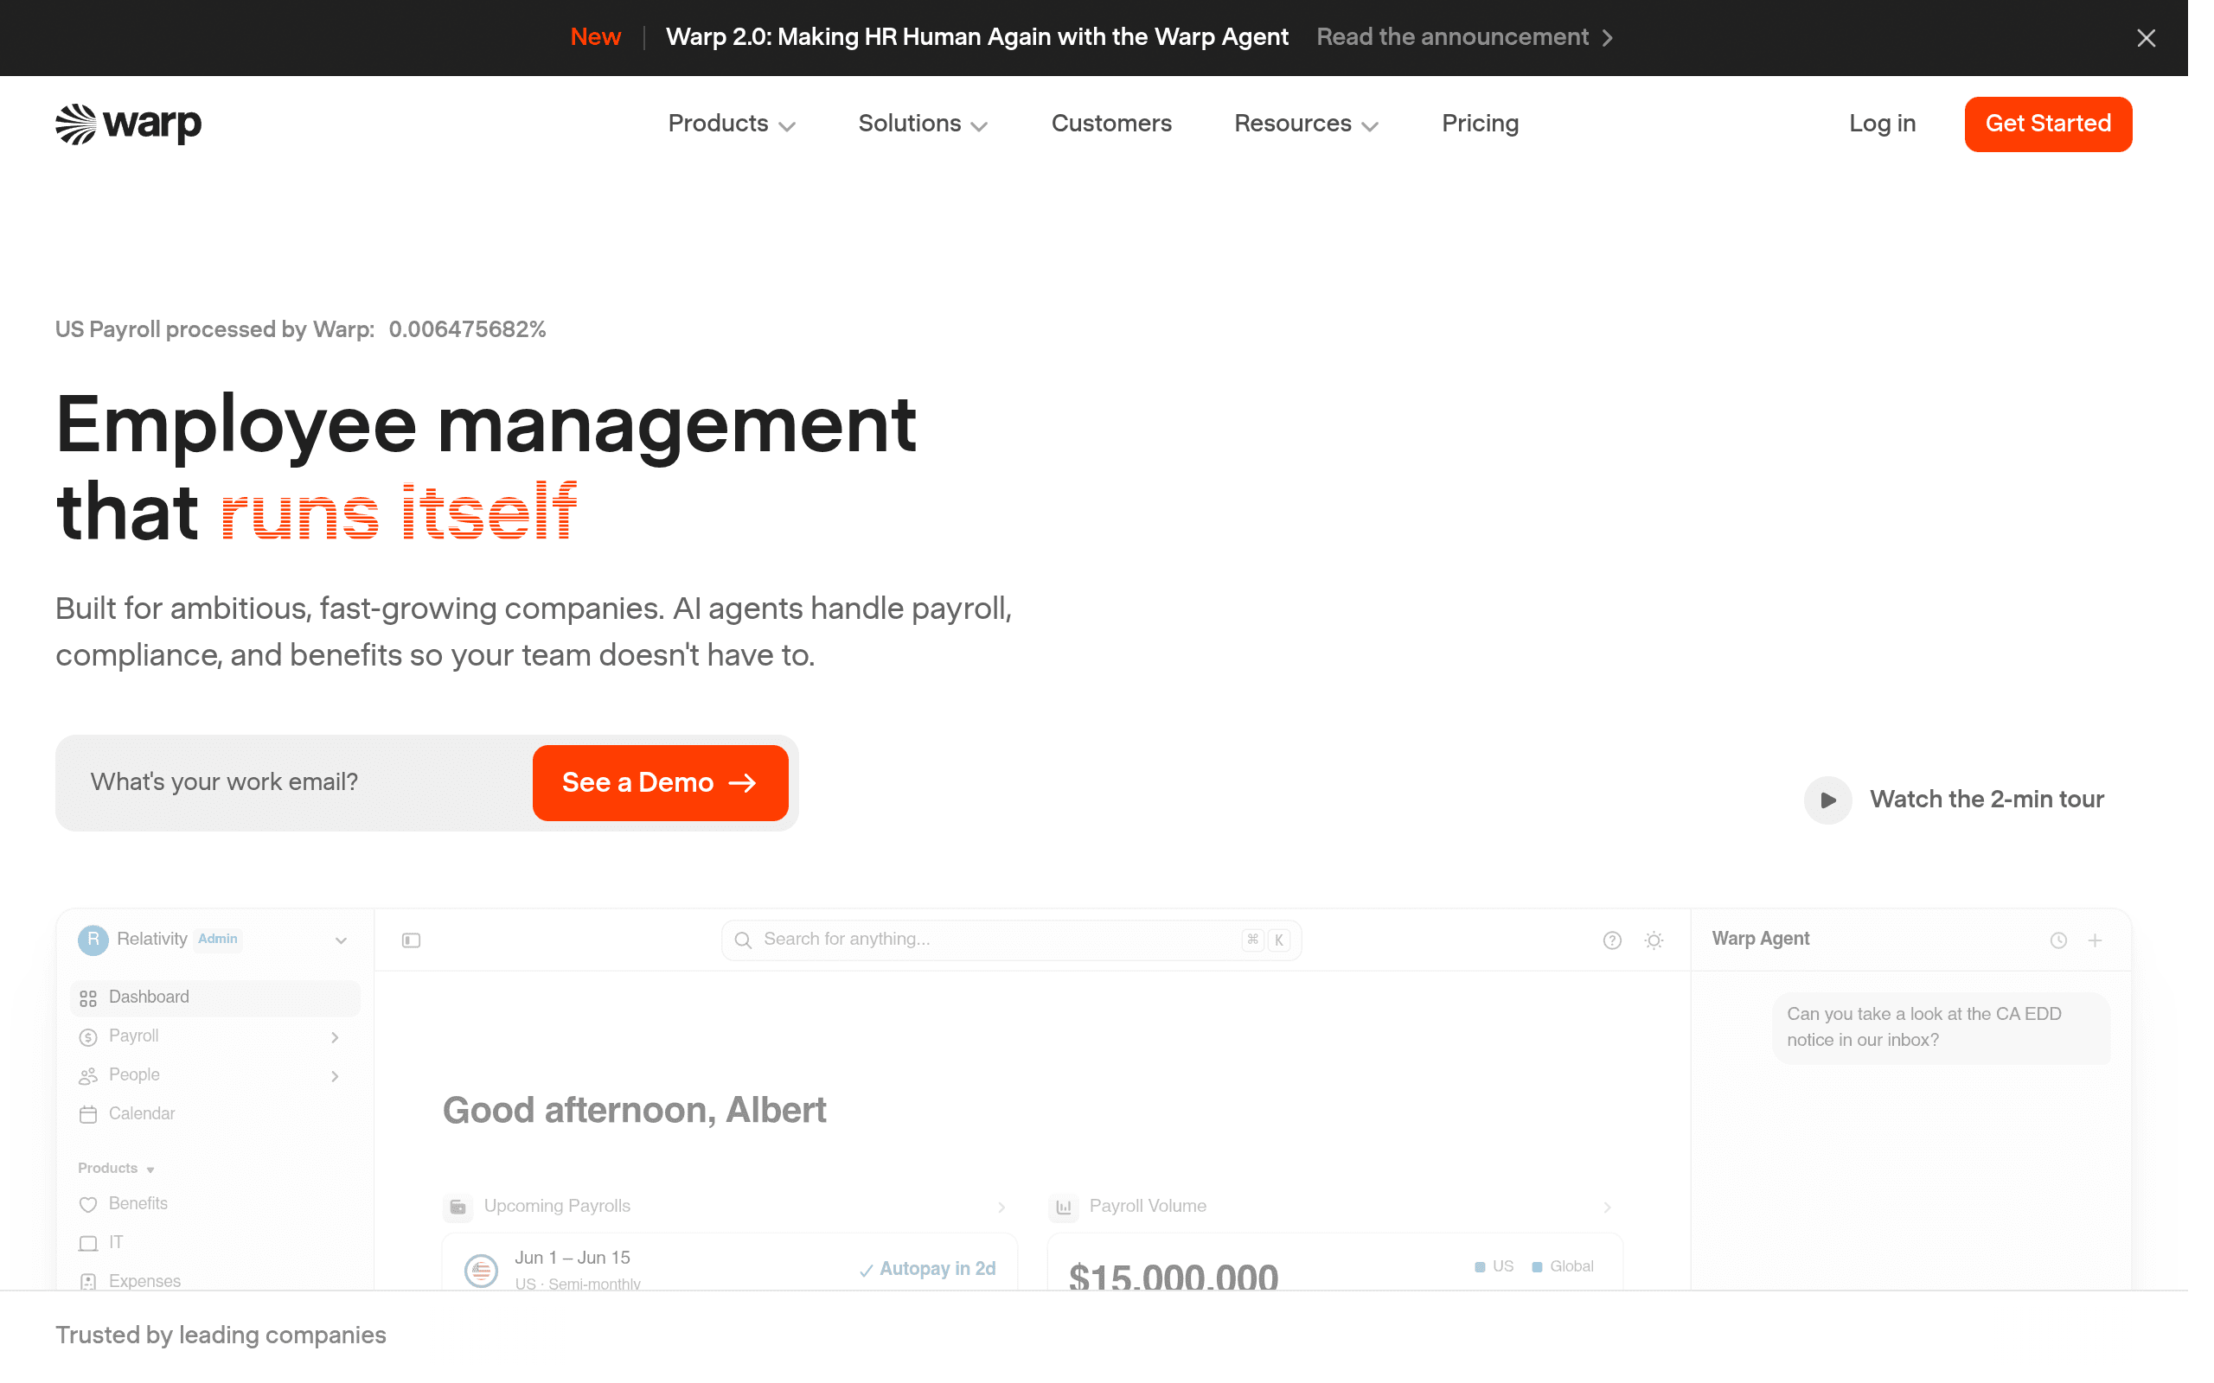Viewport: 2214px width, 1383px height.
Task: Dismiss the announcement banner with the X icon
Action: click(2146, 37)
